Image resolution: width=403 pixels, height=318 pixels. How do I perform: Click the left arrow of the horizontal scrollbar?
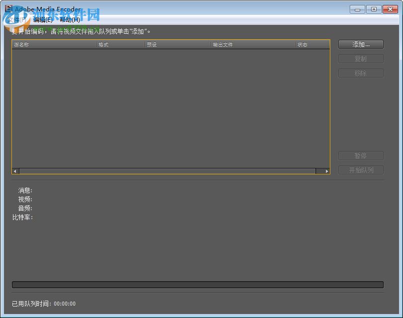click(14, 170)
